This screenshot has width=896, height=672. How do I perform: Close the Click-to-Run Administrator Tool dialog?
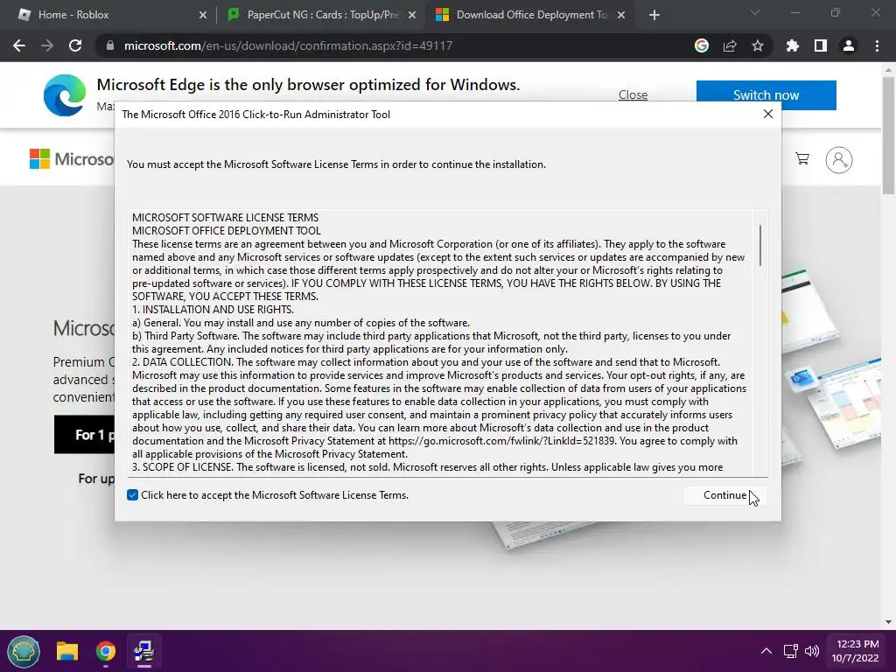pos(768,115)
